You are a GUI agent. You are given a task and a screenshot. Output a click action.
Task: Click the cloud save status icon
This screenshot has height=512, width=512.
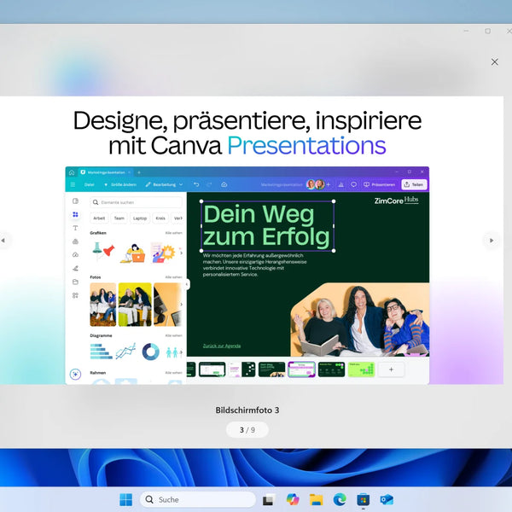click(x=224, y=185)
